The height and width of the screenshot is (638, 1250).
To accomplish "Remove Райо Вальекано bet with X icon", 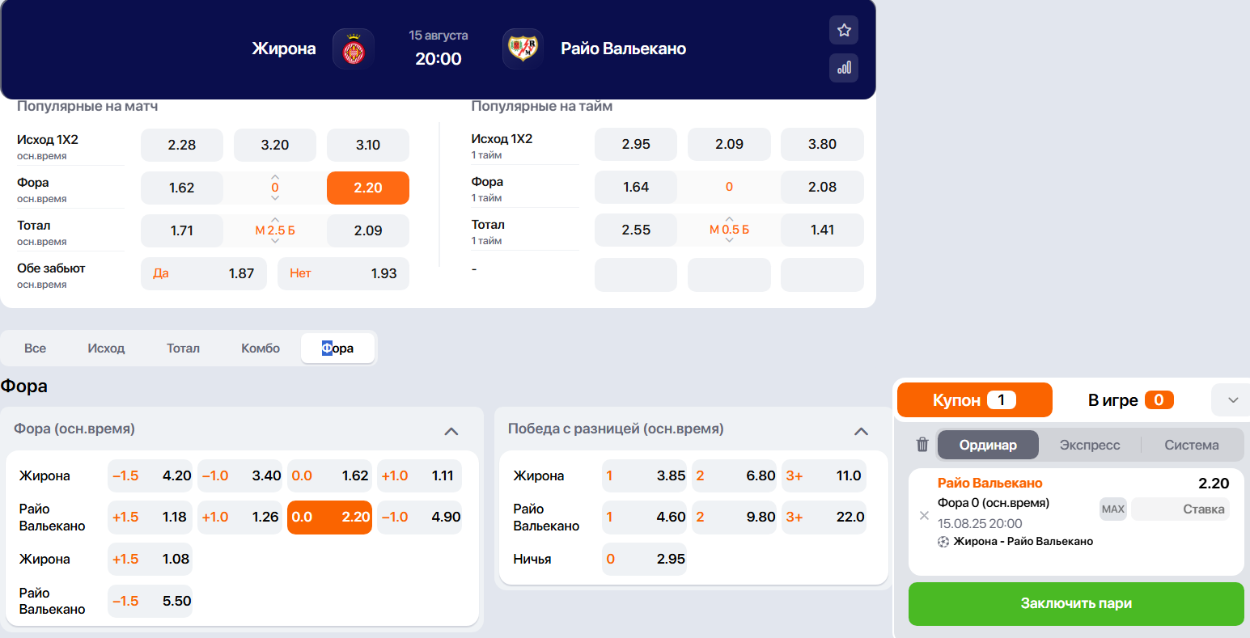I will 924,515.
